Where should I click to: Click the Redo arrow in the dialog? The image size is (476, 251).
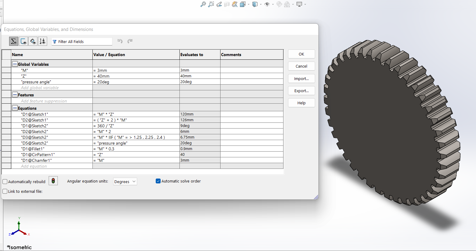point(130,41)
